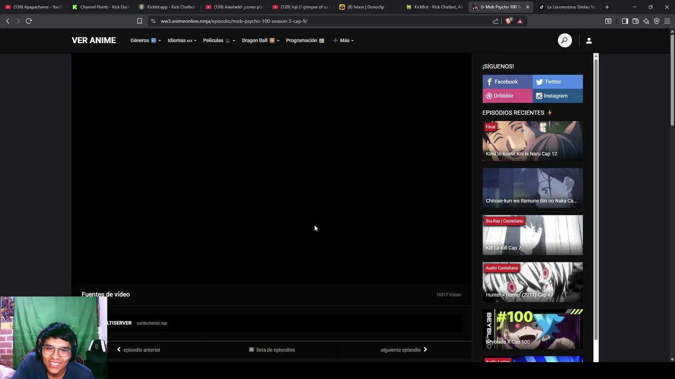
Task: Click the '10517 Vistas' view count text
Action: [x=448, y=295]
